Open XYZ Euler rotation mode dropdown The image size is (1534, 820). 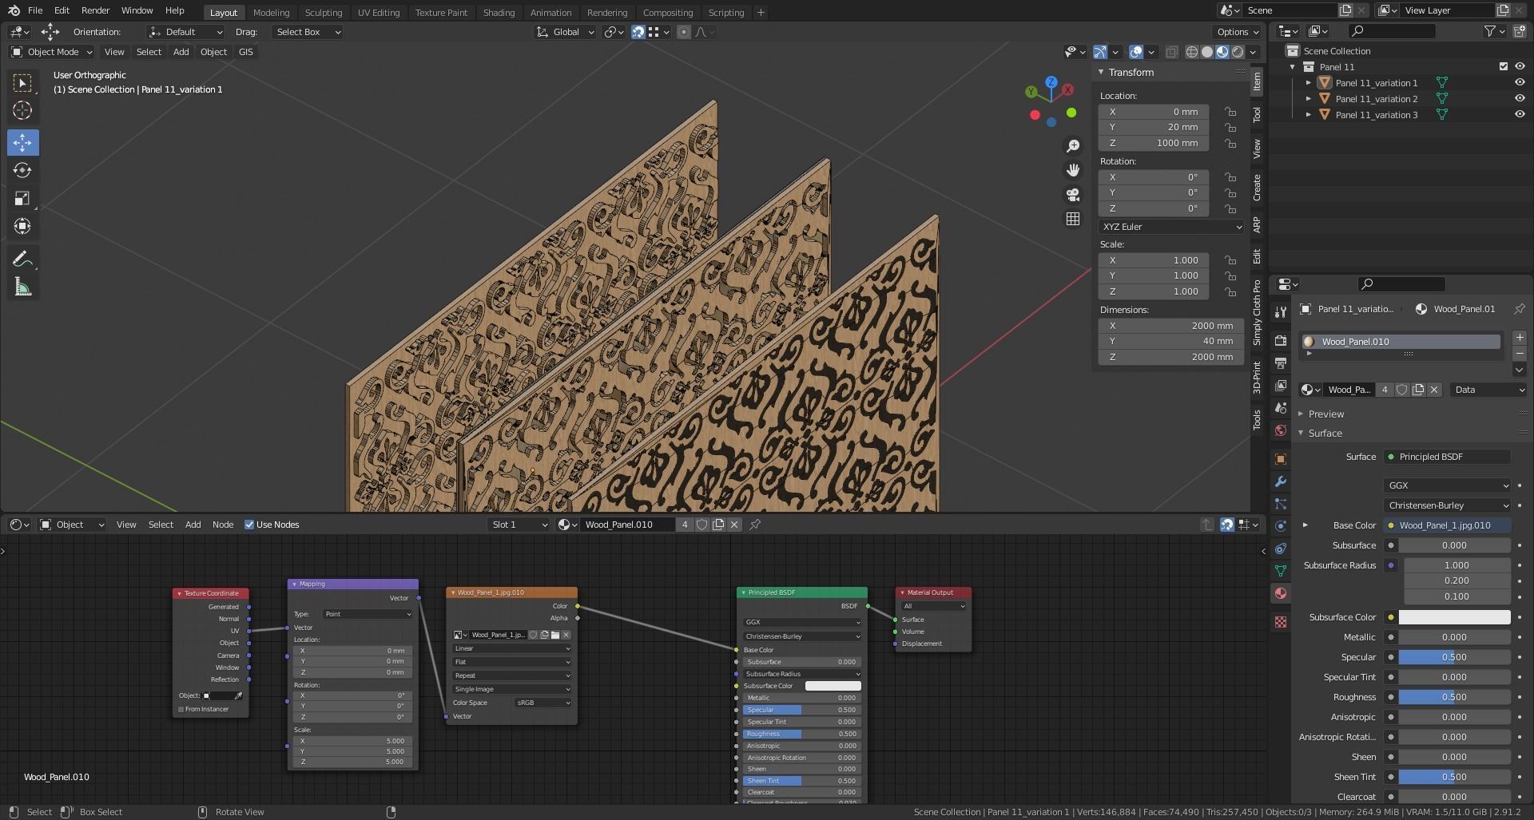(1171, 227)
